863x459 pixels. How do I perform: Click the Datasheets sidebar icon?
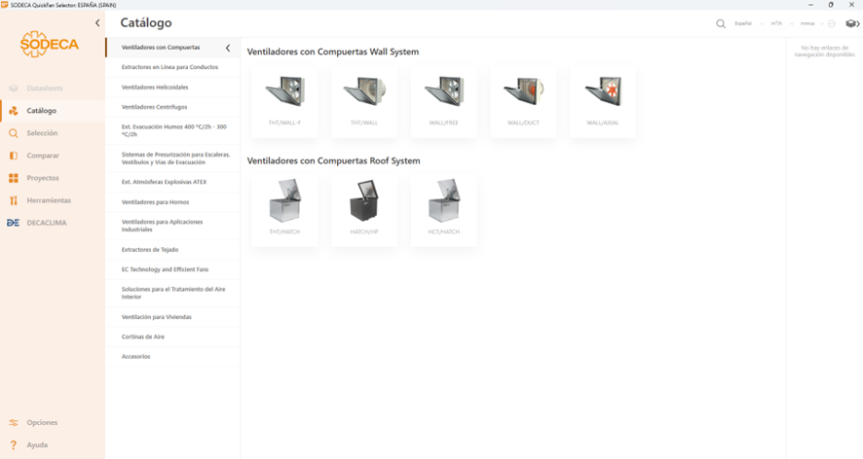14,88
